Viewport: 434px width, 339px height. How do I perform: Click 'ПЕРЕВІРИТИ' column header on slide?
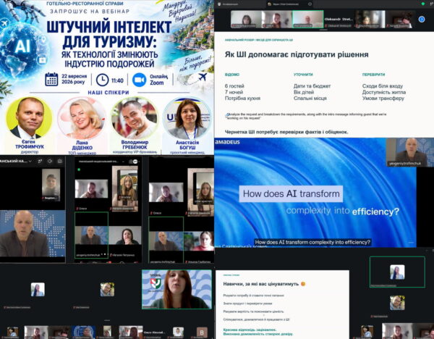click(373, 75)
